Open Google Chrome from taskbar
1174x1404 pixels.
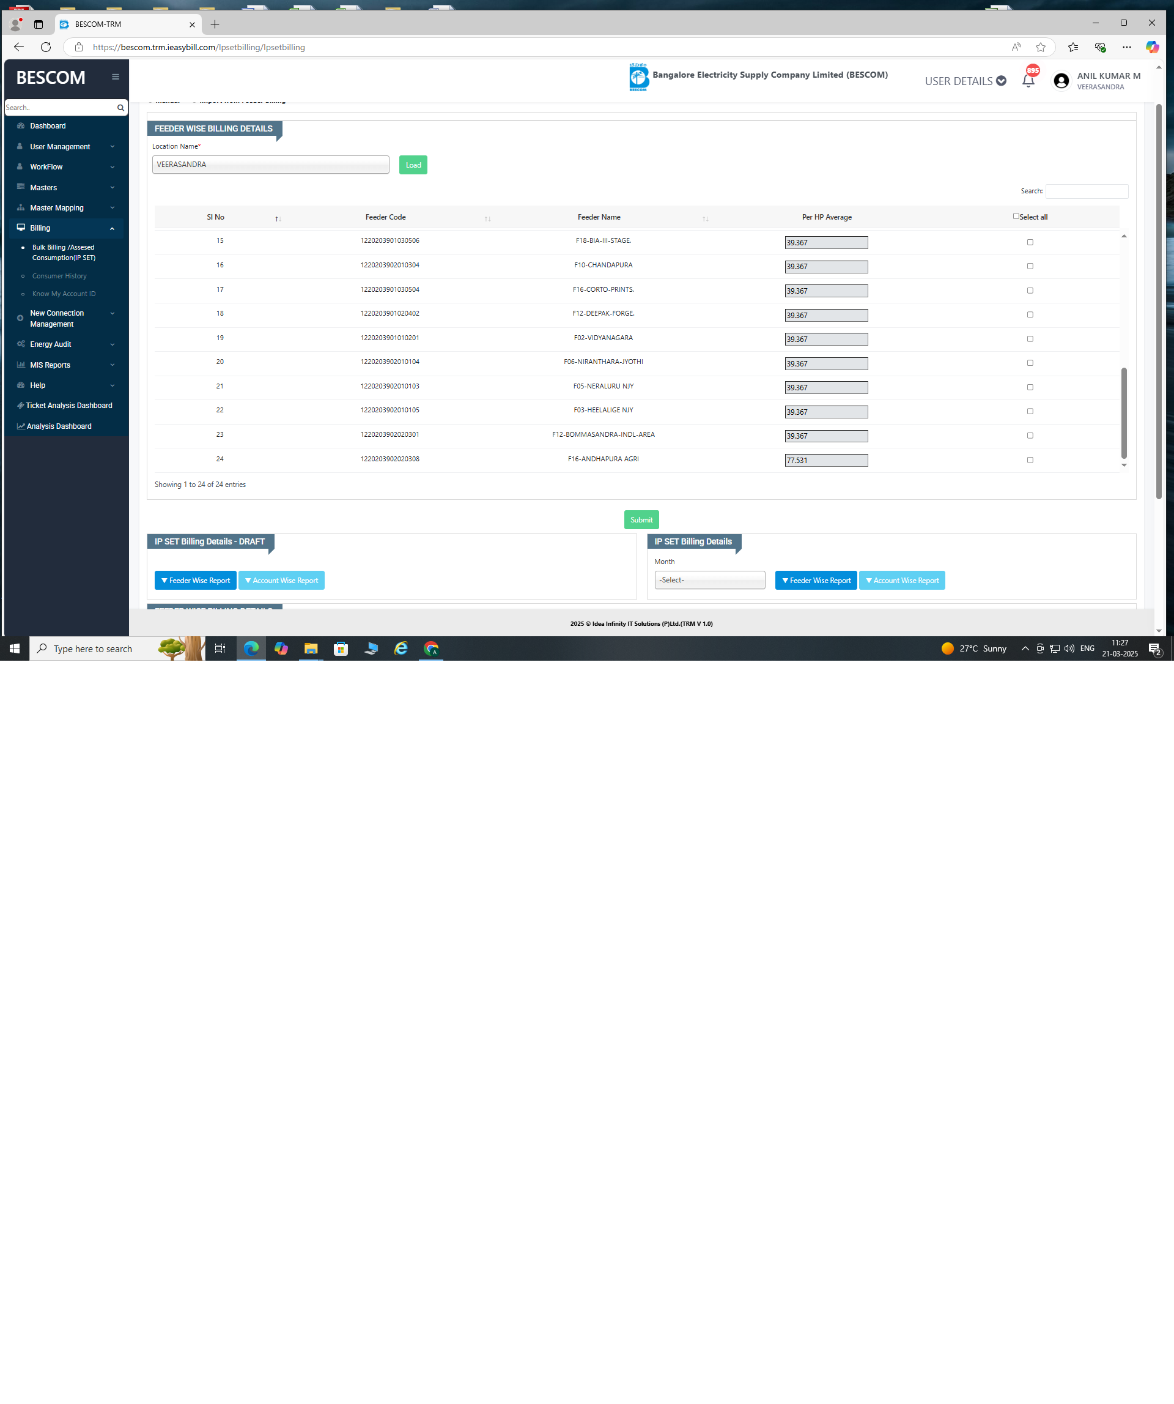coord(431,648)
